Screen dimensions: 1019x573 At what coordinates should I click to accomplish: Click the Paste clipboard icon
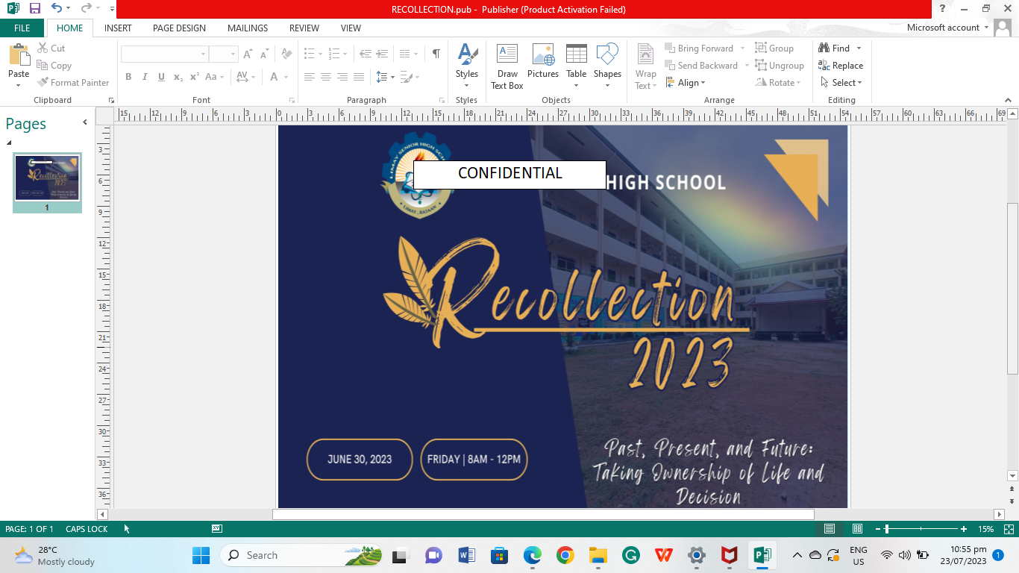[x=19, y=55]
